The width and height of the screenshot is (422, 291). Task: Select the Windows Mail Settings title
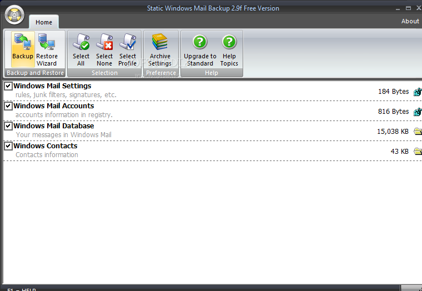coord(52,86)
